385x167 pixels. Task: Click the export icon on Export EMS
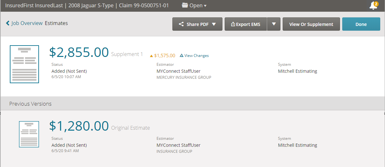click(233, 24)
